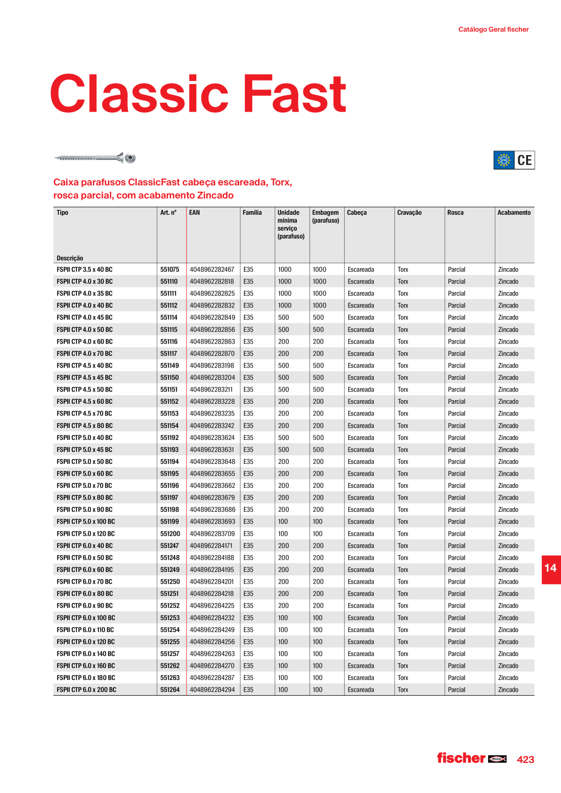Viewport: 561px width, 793px height.
Task: Select row 'FSPII CTP 3.5 x 40 BC'
Action: click(294, 269)
